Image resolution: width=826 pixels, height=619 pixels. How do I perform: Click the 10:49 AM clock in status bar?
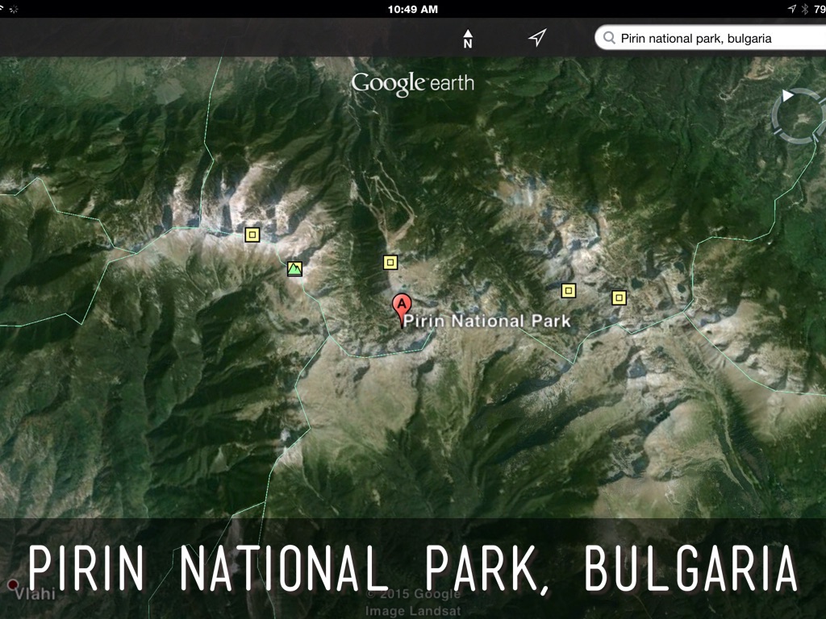point(412,9)
